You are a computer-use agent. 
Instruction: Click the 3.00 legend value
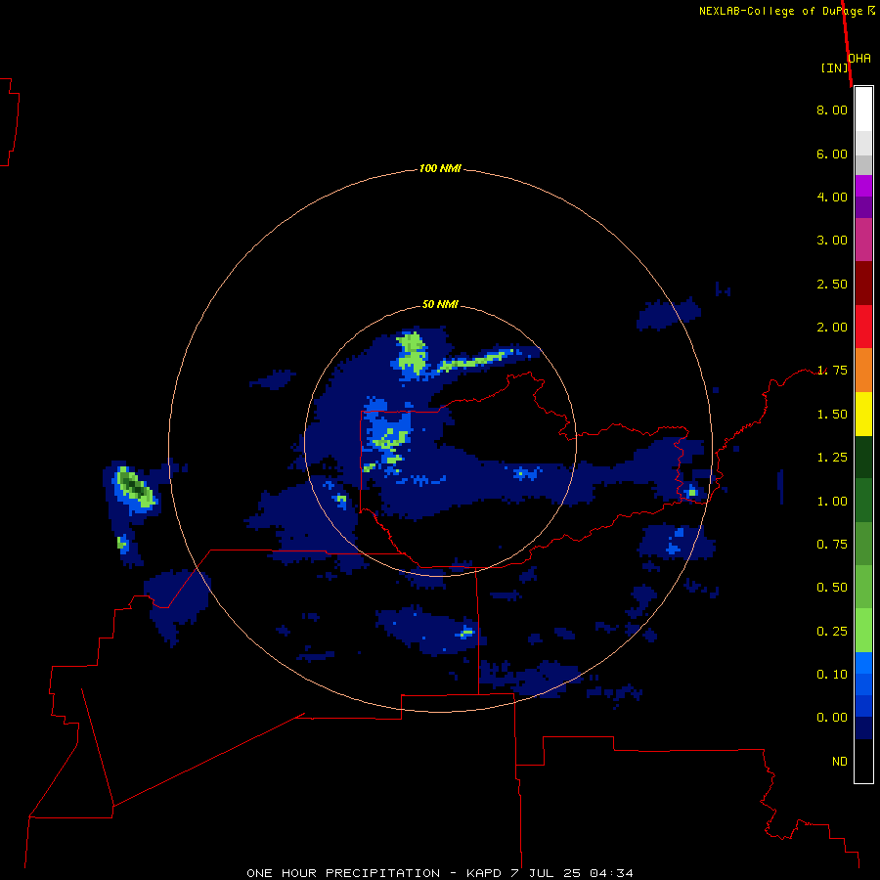click(x=832, y=241)
